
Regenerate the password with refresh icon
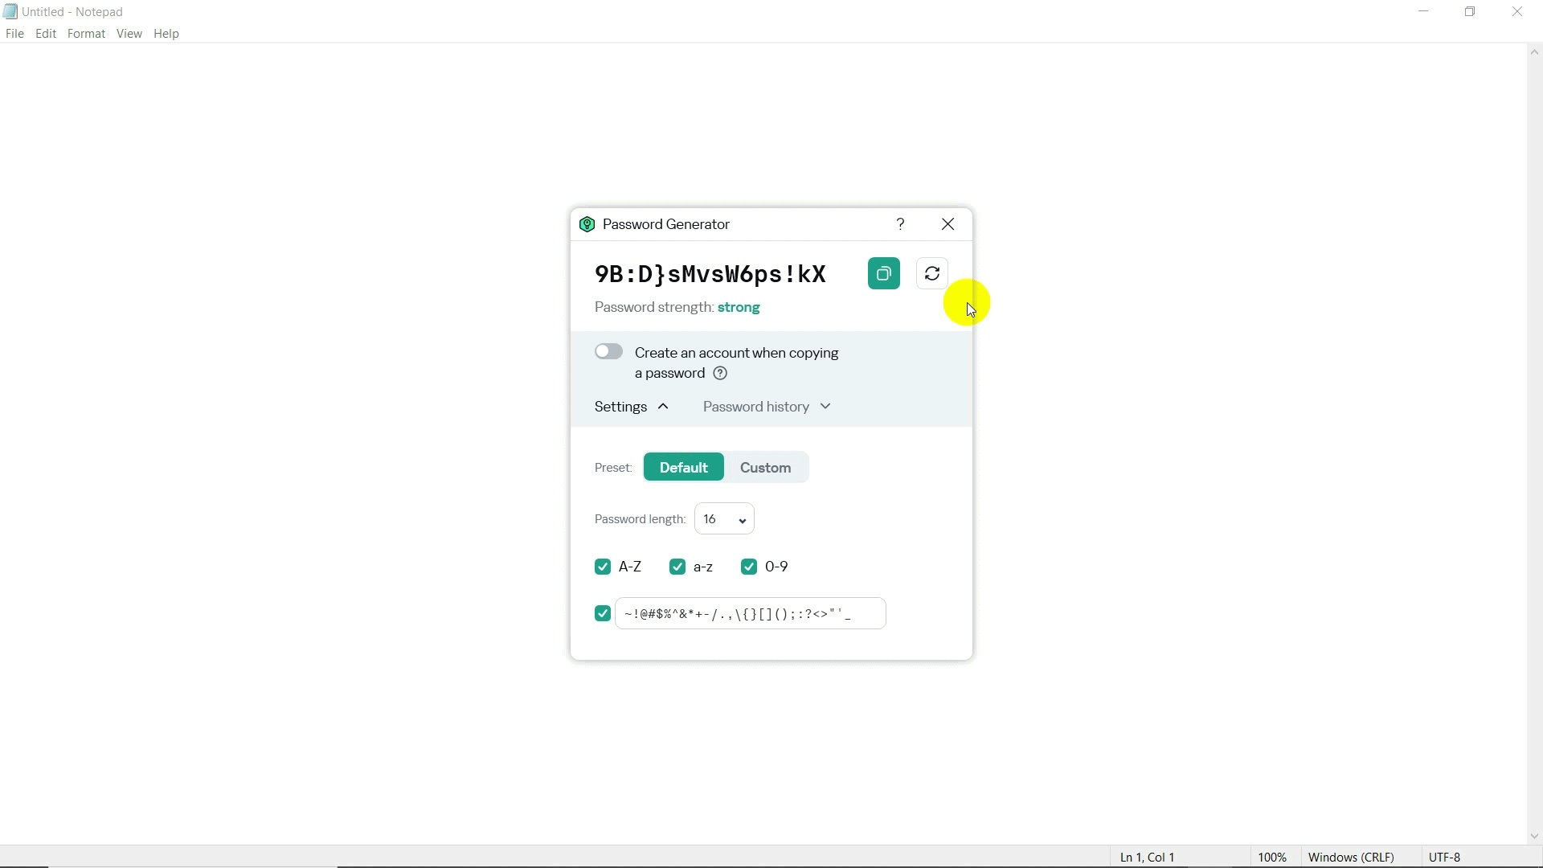click(932, 274)
